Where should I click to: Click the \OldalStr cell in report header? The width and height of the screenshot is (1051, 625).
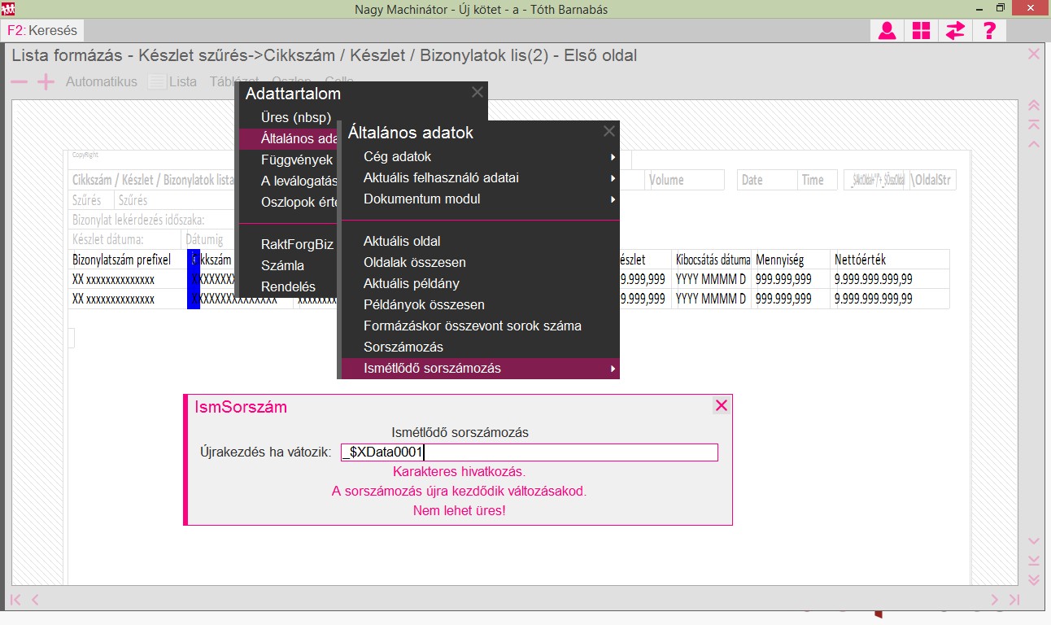point(932,180)
